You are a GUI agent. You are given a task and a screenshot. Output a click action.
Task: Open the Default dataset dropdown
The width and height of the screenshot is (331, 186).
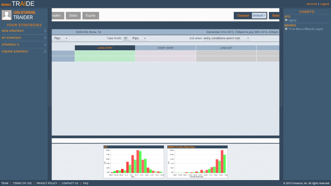click(259, 15)
